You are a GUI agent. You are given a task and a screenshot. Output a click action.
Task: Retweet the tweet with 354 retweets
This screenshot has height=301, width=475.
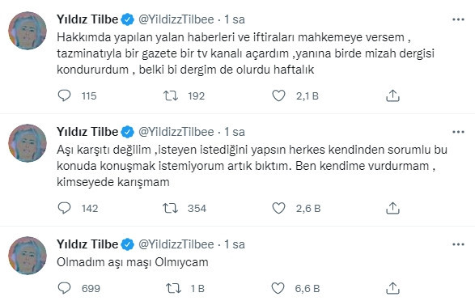pos(170,208)
